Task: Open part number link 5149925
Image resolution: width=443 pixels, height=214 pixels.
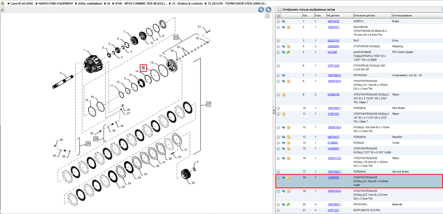Action: click(x=333, y=143)
